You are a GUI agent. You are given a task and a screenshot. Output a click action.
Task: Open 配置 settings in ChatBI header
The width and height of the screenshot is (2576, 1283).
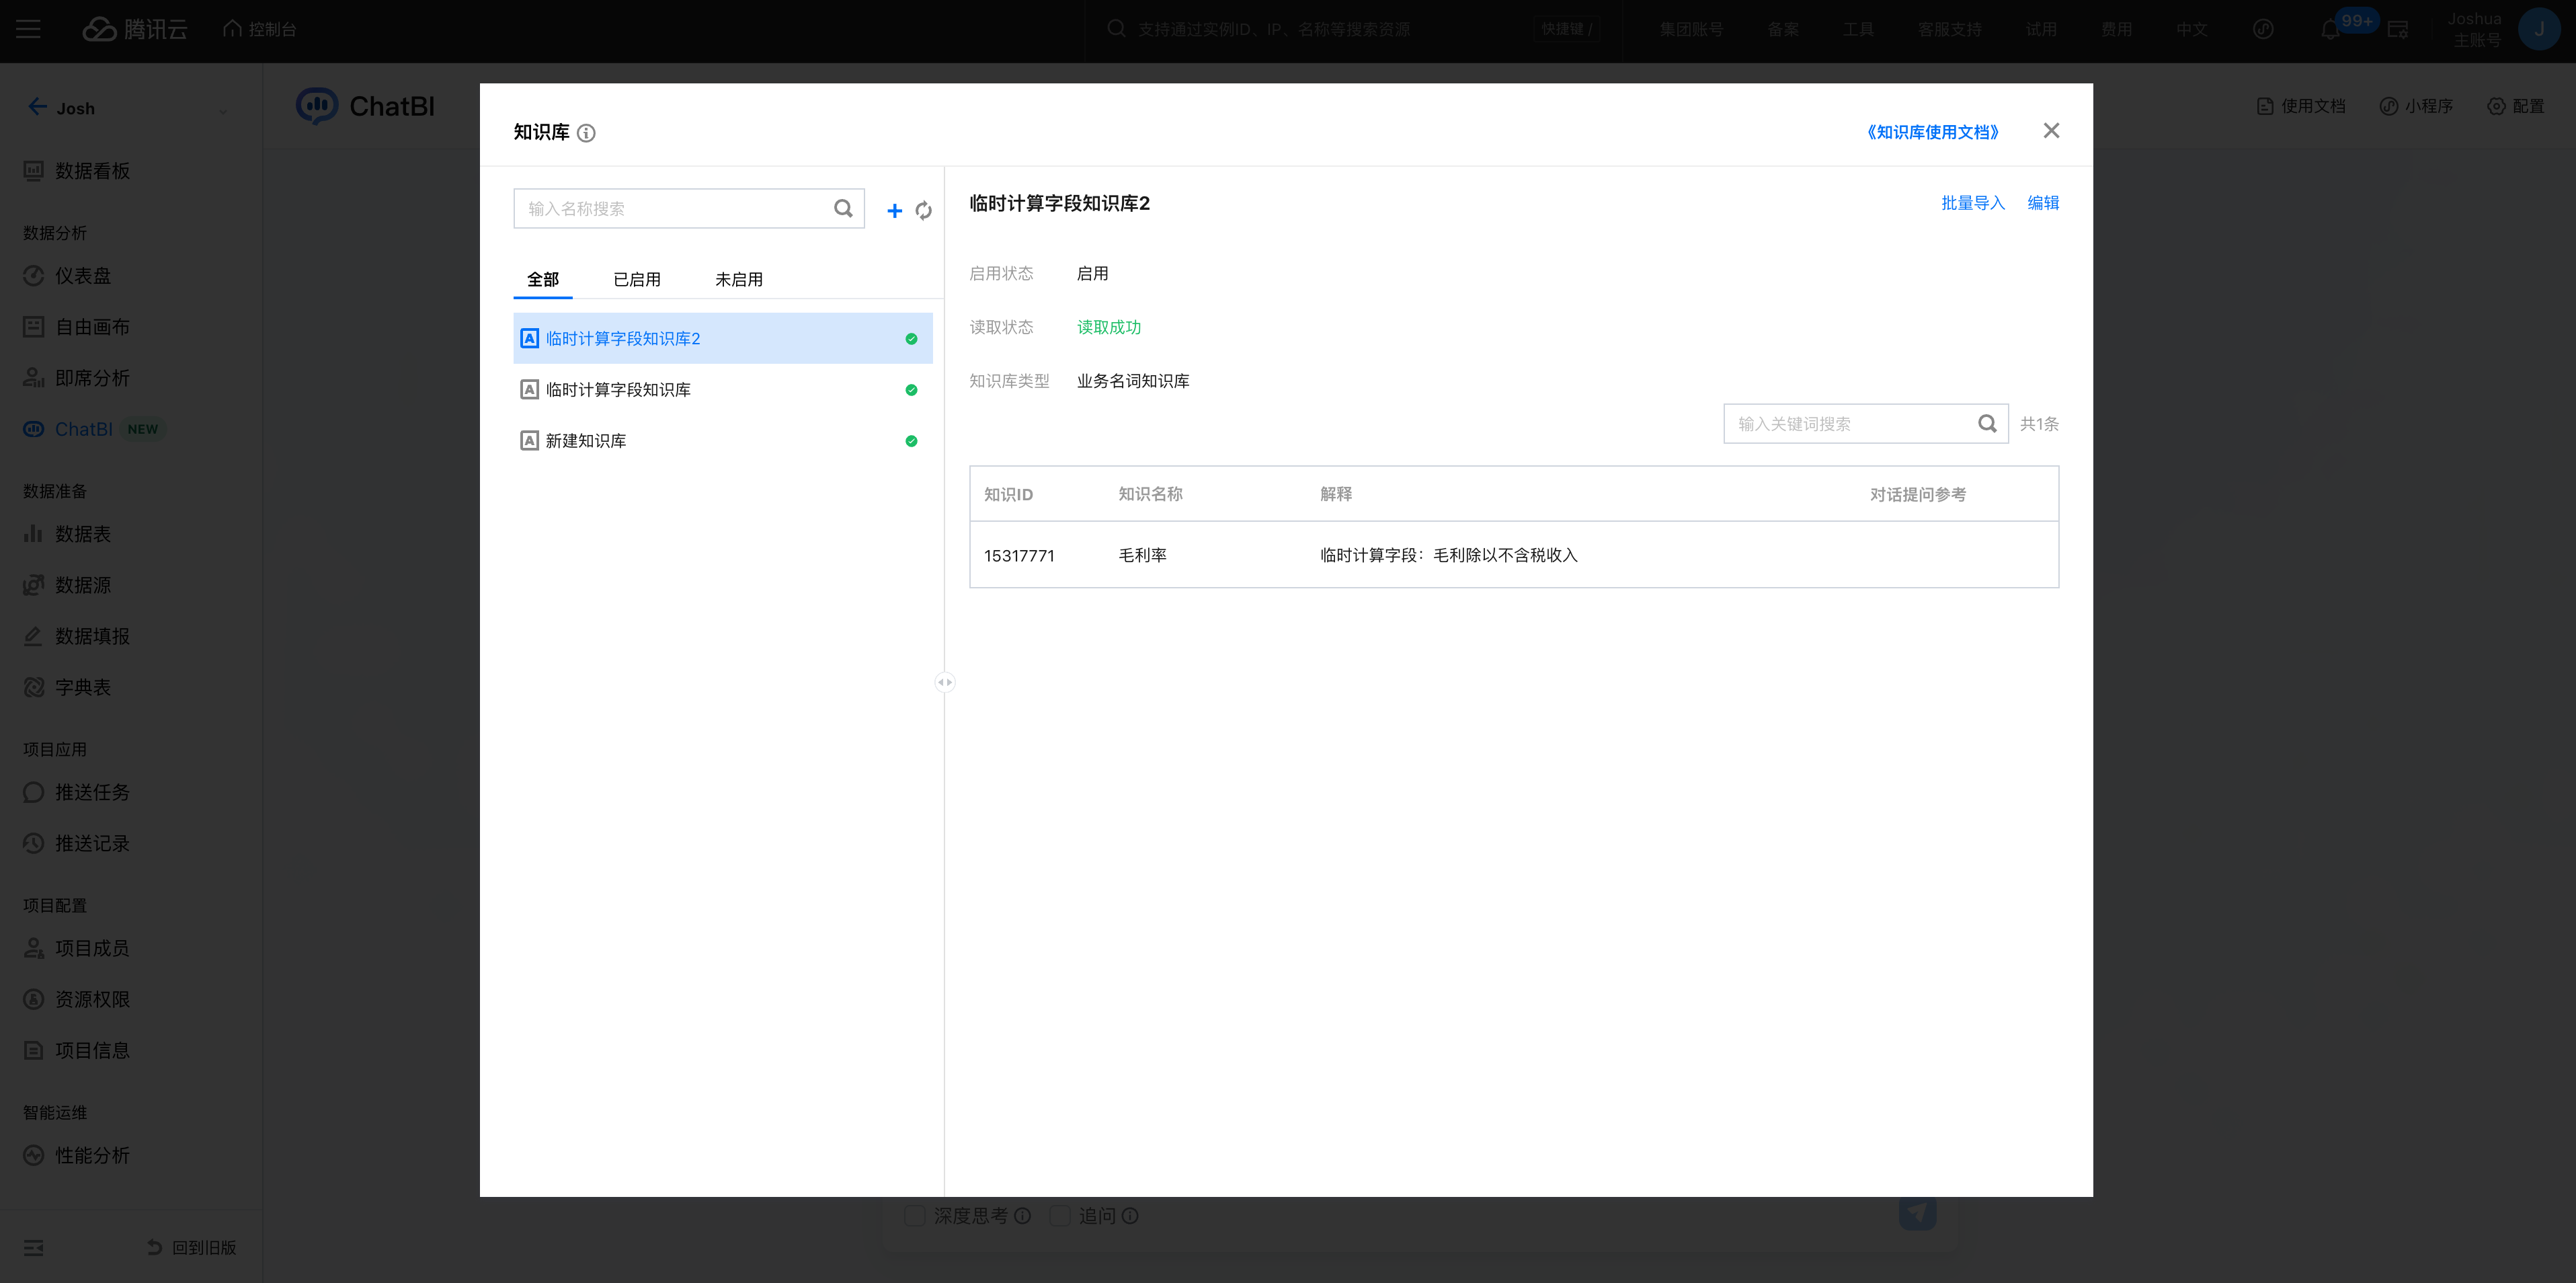(x=2516, y=106)
